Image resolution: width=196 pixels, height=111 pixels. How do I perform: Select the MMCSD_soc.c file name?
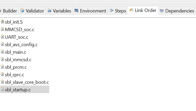pos(20,30)
